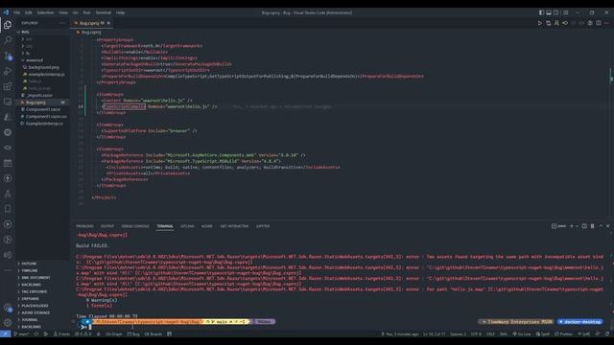
Task: Open the Search view in activity bar
Action: tap(8, 40)
